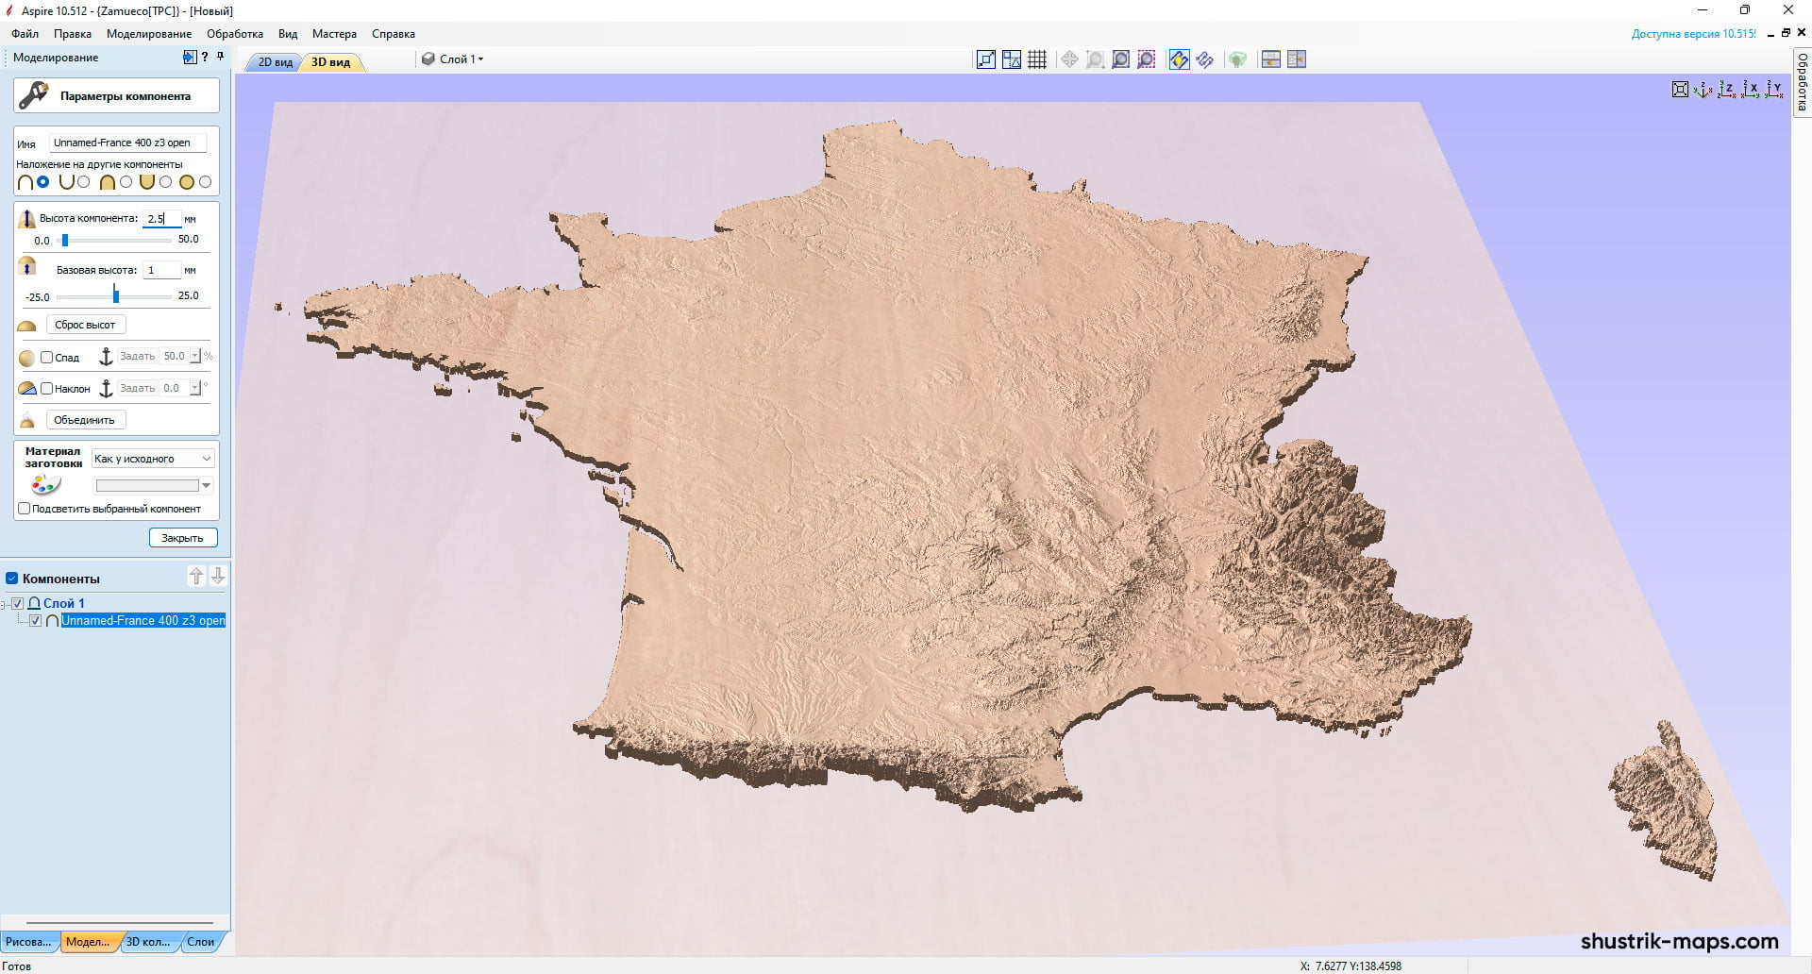Click the material color swatch field
Screen dimensions: 1812x974
pos(147,486)
